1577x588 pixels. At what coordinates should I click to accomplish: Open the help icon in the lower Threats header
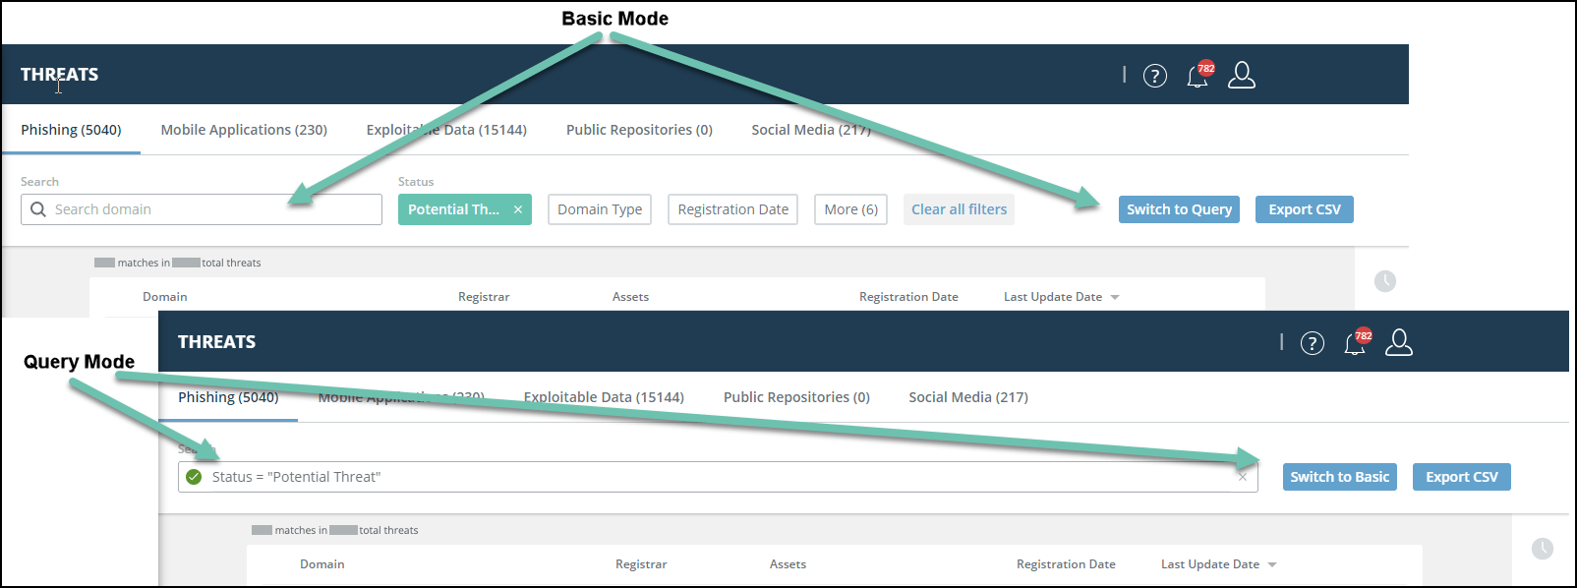click(x=1313, y=343)
